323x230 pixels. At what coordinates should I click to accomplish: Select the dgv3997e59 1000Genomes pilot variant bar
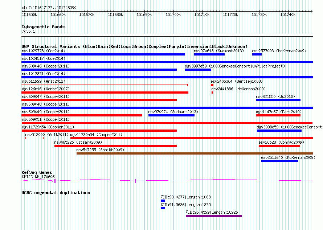[x=198, y=70]
